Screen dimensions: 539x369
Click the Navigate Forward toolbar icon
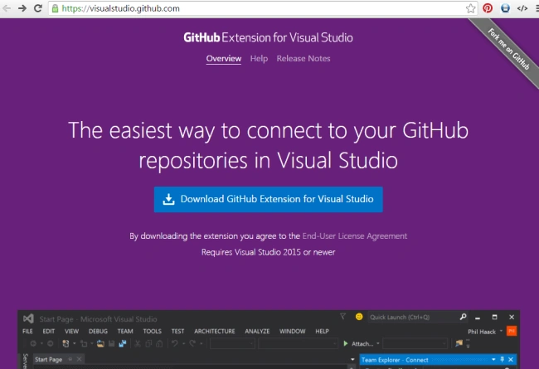(51, 343)
